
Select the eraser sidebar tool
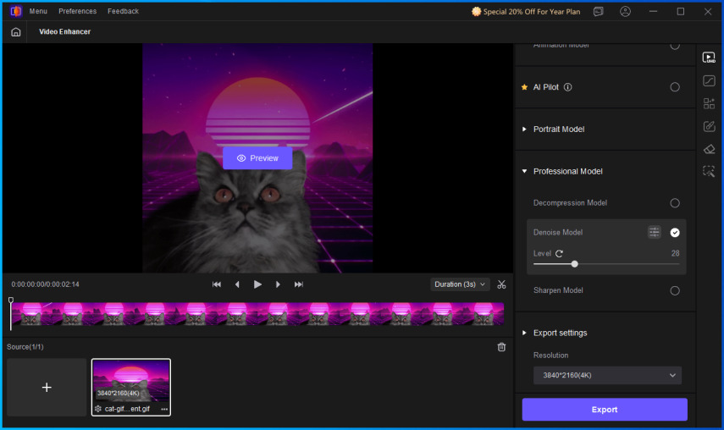coord(709,149)
